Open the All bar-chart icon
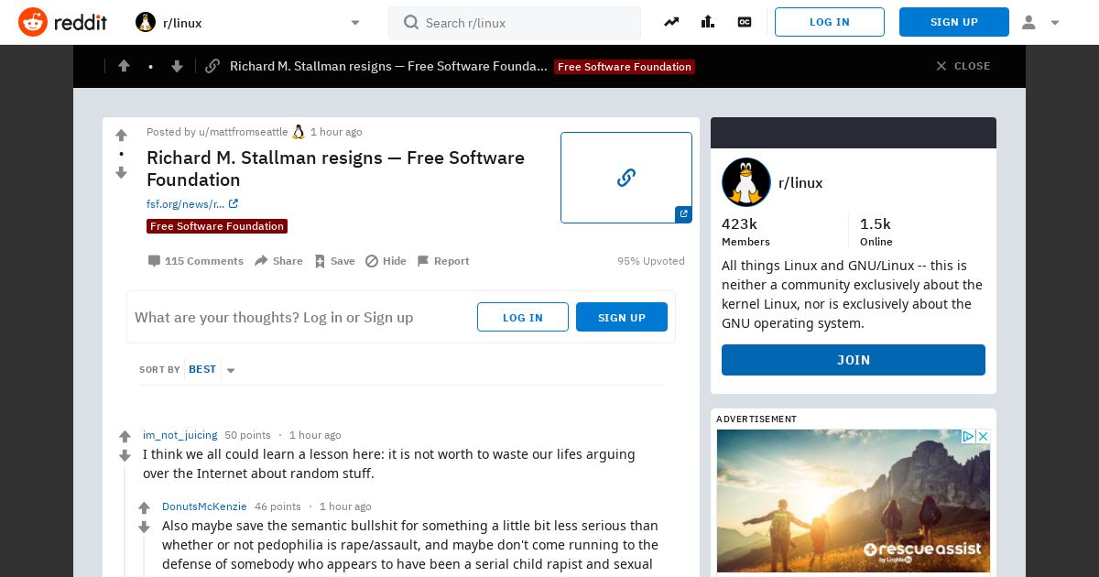The height and width of the screenshot is (577, 1099). (x=708, y=22)
